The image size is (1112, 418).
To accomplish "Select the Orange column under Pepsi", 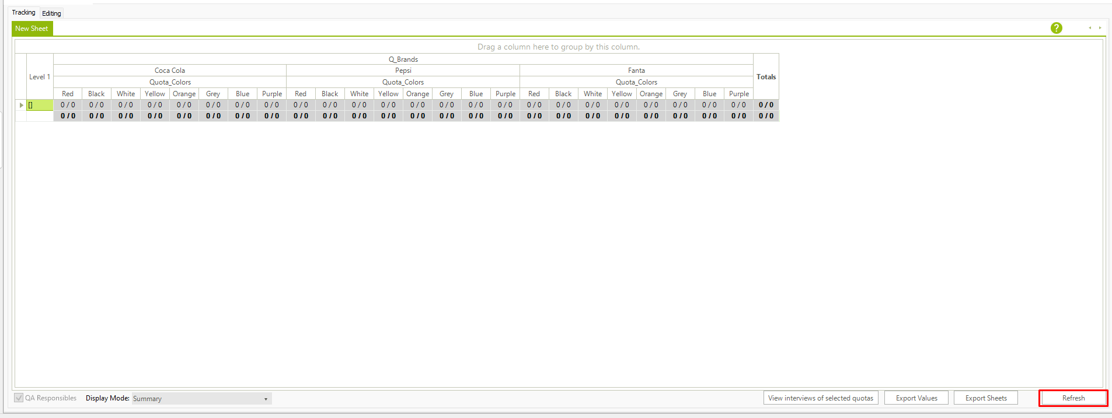I will [417, 94].
